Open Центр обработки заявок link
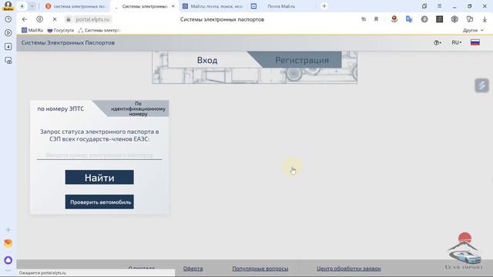Viewport: 493px width, 277px height. [349, 269]
